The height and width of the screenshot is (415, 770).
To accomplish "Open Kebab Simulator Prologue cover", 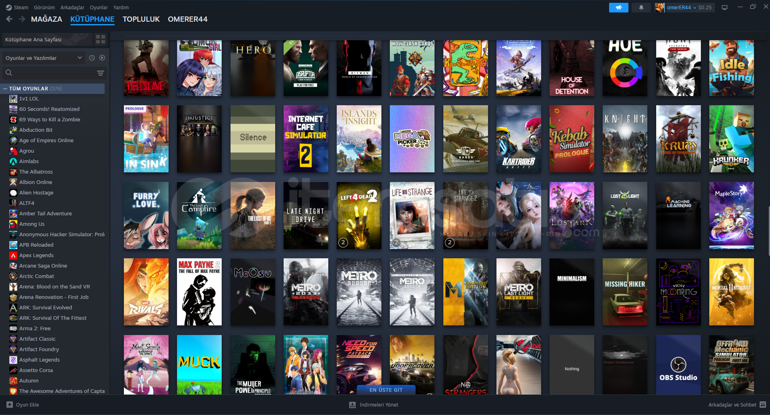I will pos(572,139).
